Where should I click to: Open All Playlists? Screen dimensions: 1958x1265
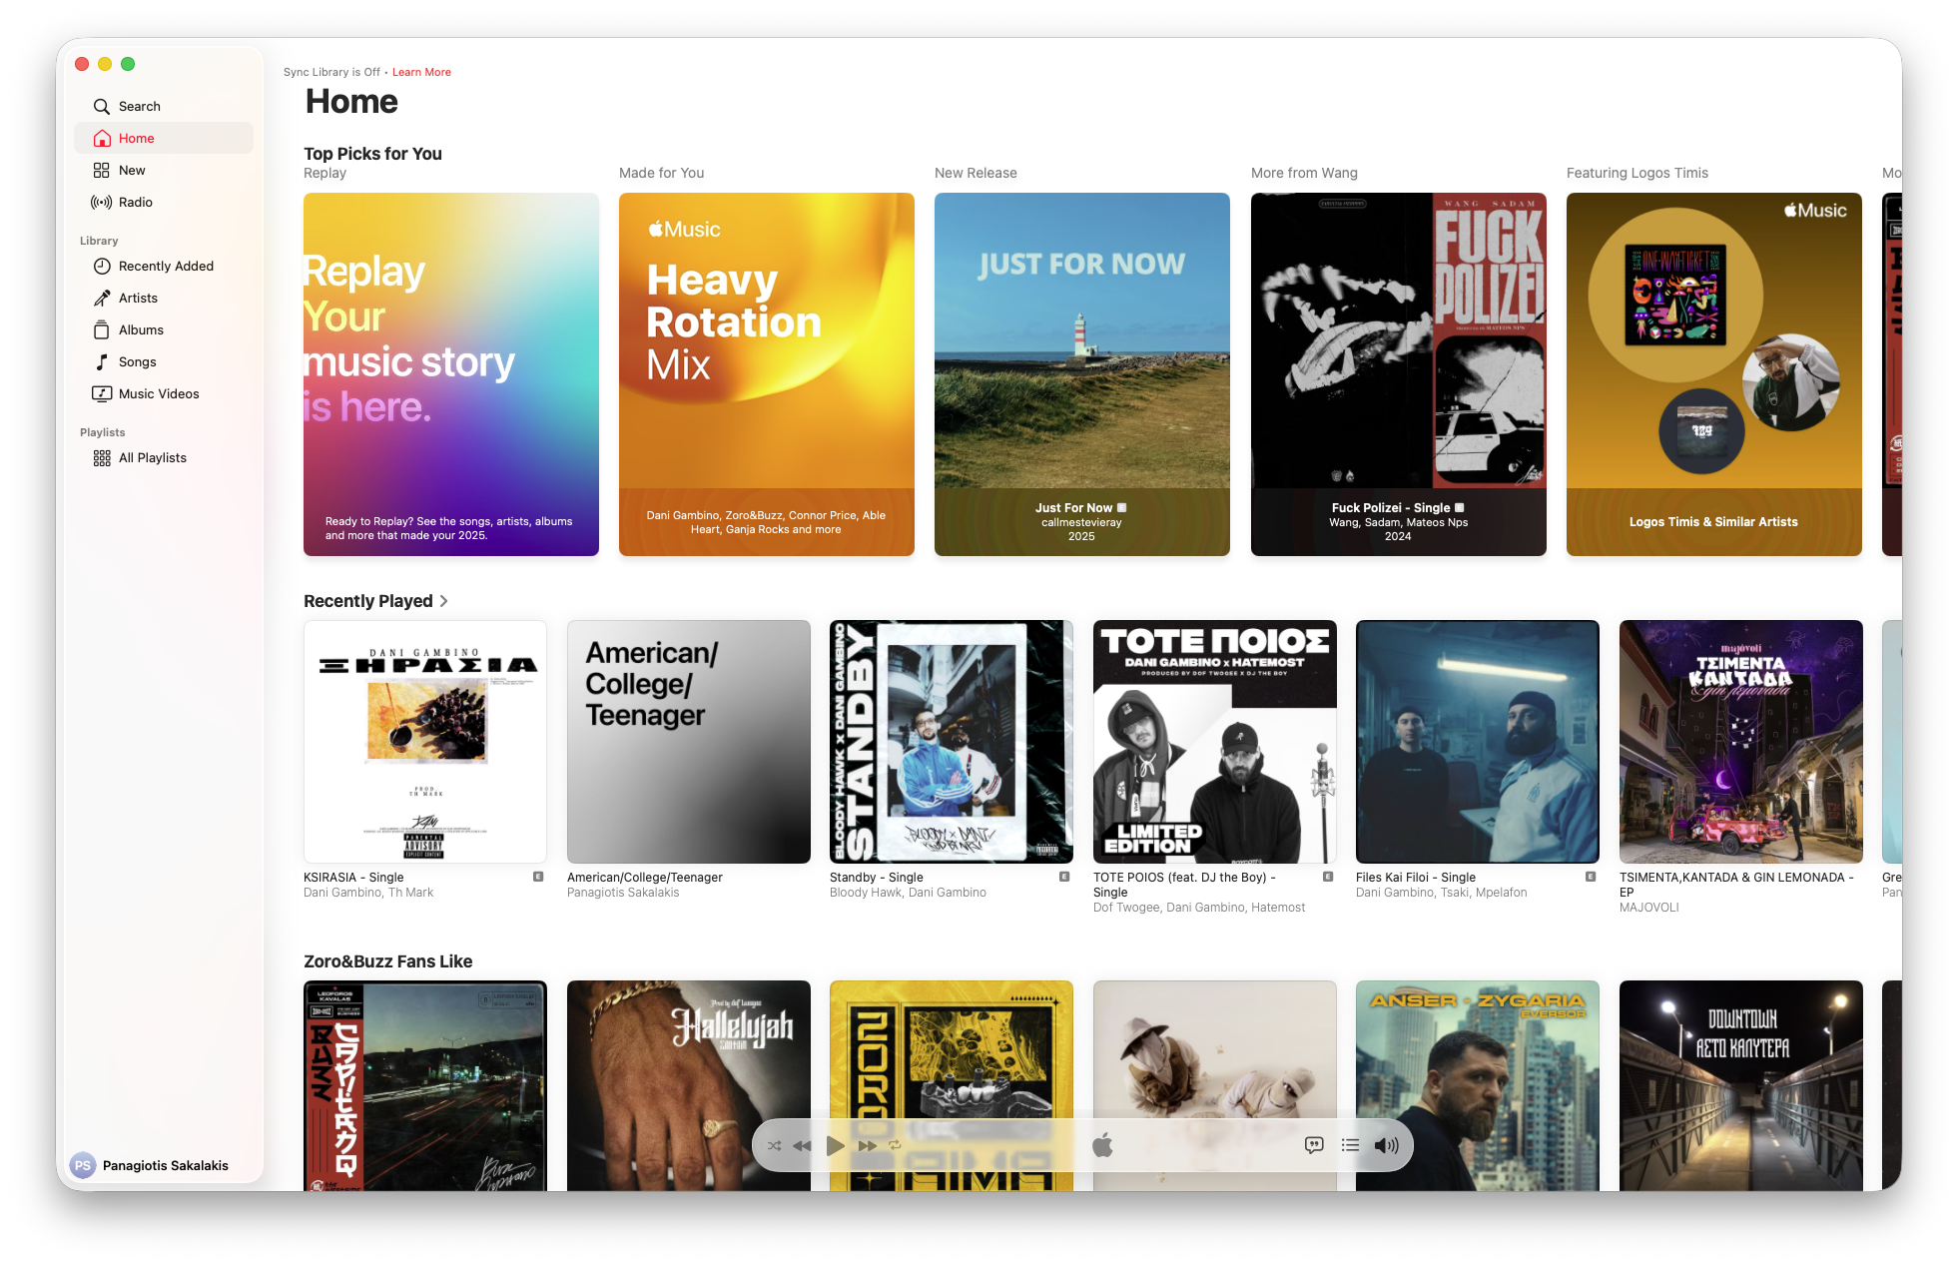point(151,457)
